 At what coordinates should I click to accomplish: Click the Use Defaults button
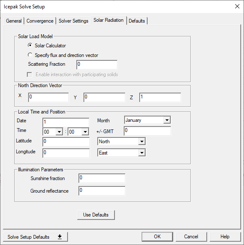pyautogui.click(x=96, y=215)
